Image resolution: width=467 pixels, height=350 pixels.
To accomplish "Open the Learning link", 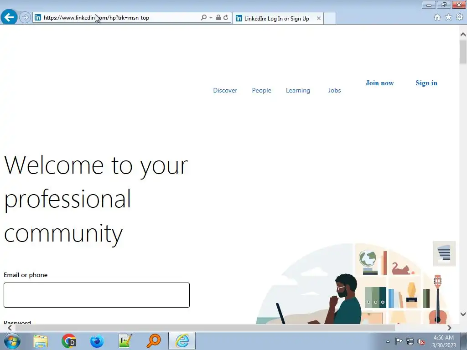I will 298,91.
